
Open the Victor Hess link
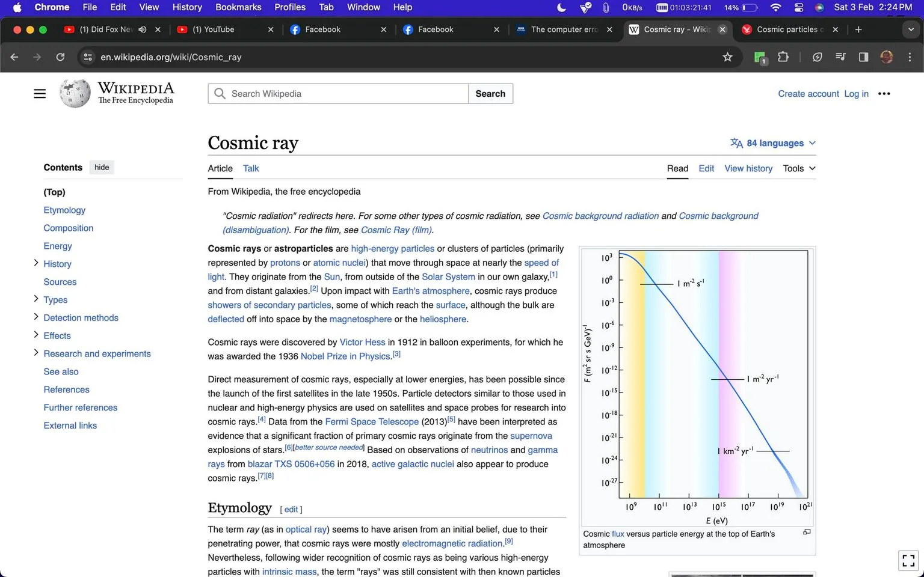(x=362, y=342)
